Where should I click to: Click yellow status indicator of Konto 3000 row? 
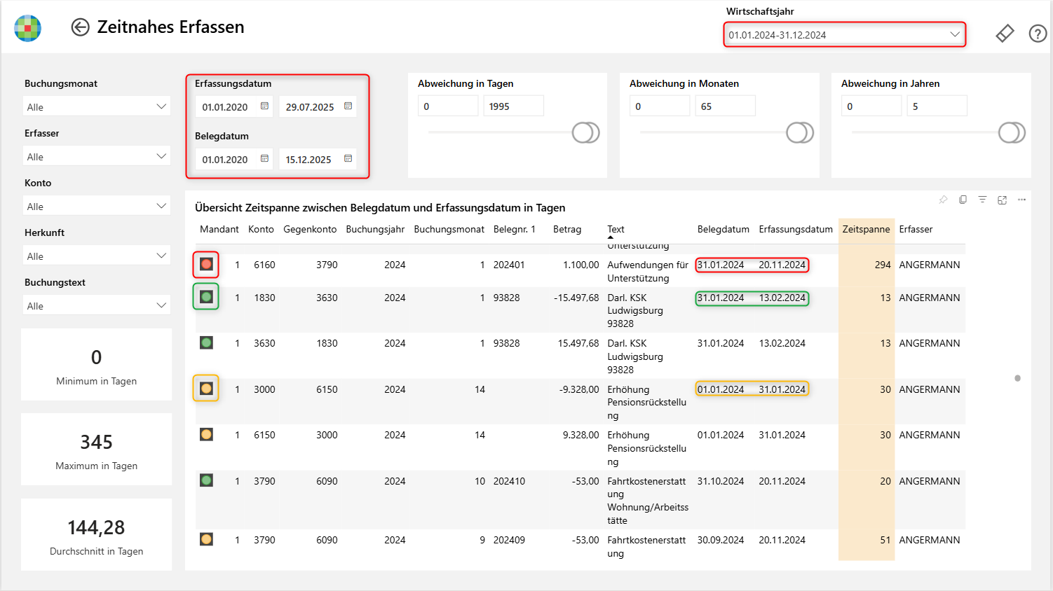tap(206, 389)
